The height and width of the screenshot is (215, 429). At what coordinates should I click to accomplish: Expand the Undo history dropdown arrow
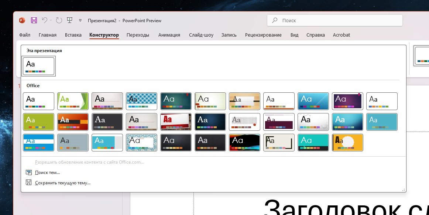[51, 21]
